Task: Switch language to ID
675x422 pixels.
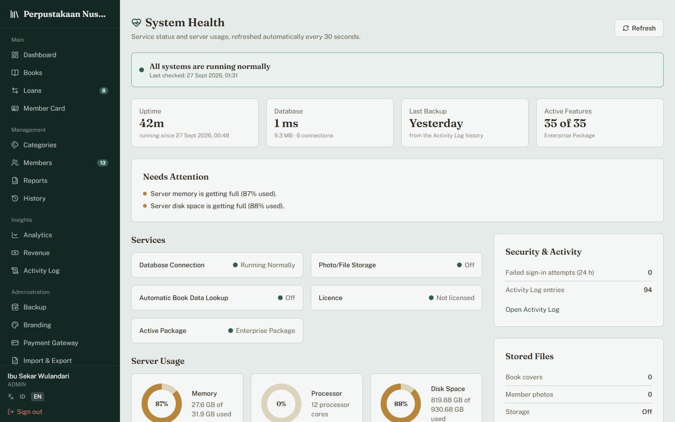Action: click(22, 397)
